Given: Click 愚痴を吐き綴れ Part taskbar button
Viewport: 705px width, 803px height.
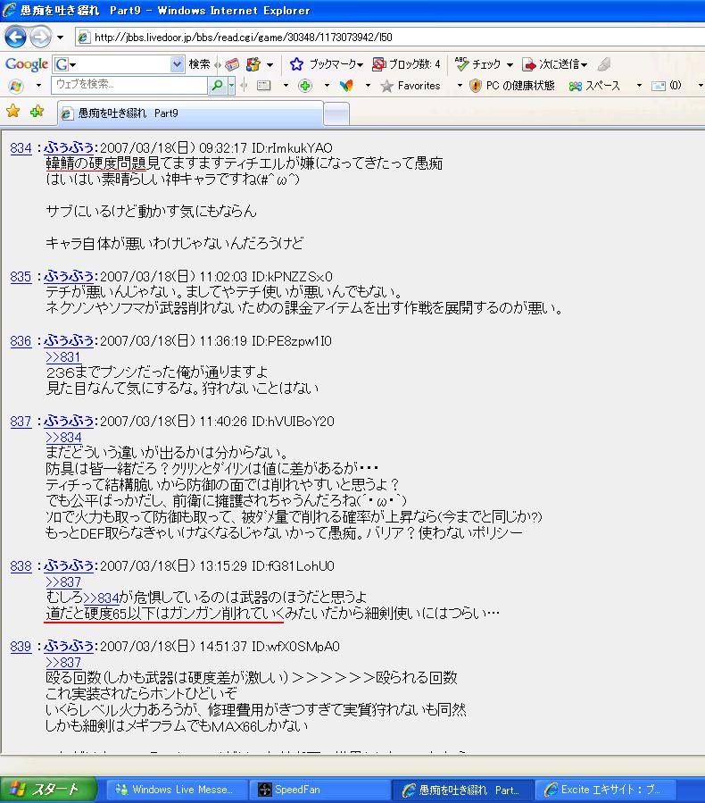Looking at the screenshot, I should 463,790.
